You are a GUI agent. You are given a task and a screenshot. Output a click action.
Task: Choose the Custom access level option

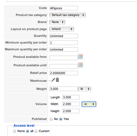point(36,131)
